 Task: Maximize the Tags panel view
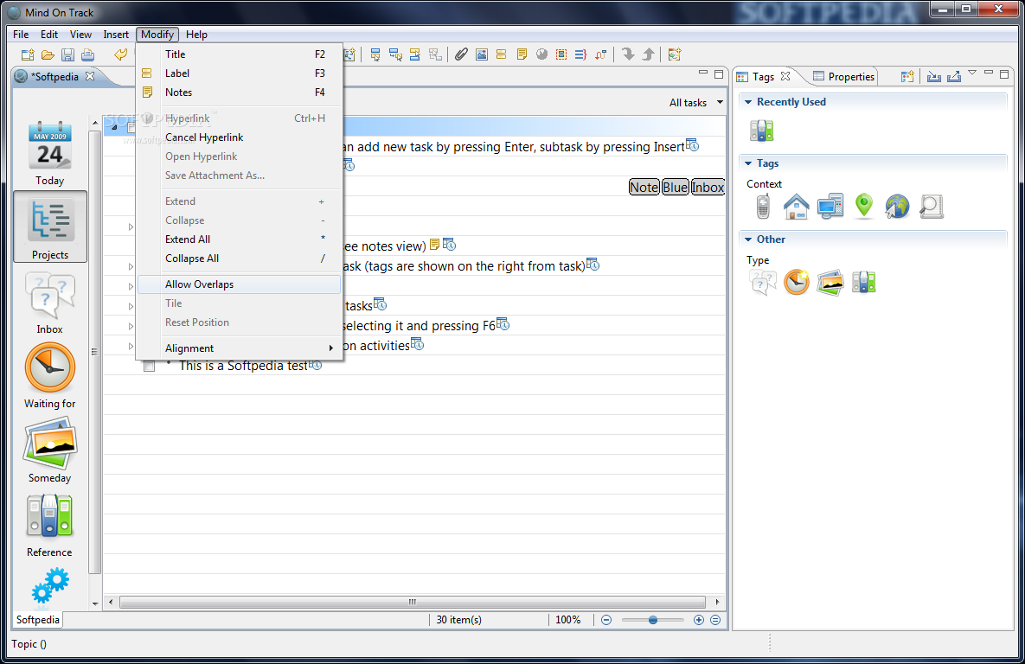(1004, 73)
